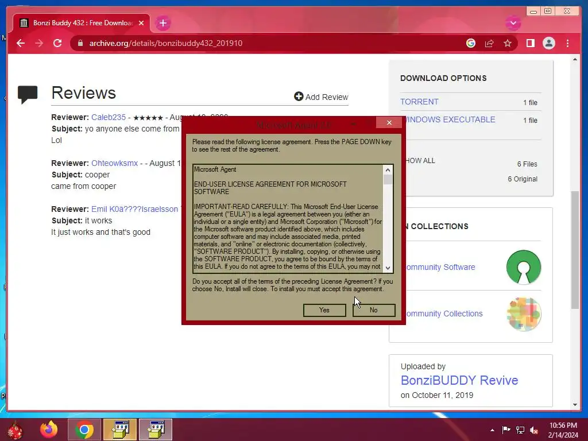Screen dimensions: 588x441
Task: Accept the license agreement with Yes
Action: pyautogui.click(x=324, y=310)
